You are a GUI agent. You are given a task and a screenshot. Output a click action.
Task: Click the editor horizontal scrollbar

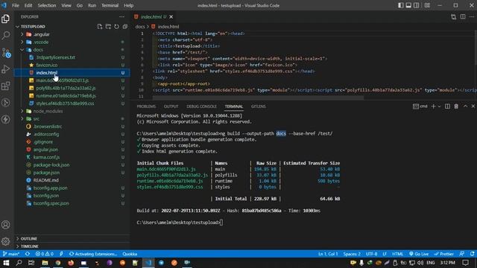[x=258, y=98]
